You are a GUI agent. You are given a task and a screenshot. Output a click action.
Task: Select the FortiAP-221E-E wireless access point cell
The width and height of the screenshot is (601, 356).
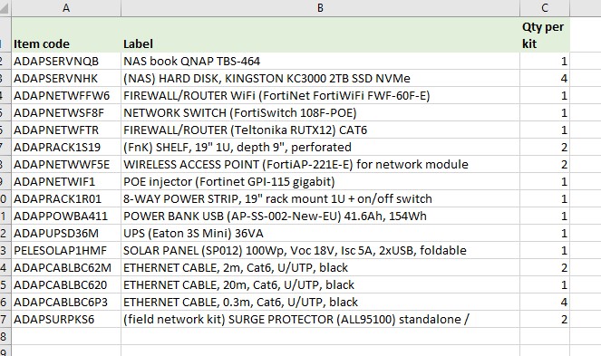point(320,164)
